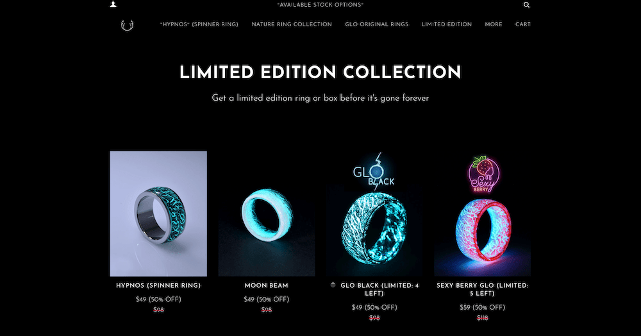641x336 pixels.
Task: Open the Moon Beam ring image
Action: tap(267, 214)
